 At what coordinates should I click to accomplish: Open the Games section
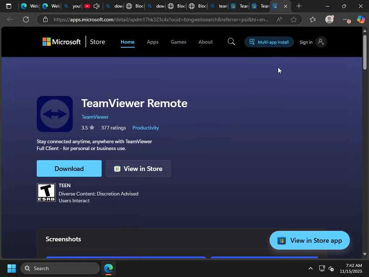(x=178, y=42)
